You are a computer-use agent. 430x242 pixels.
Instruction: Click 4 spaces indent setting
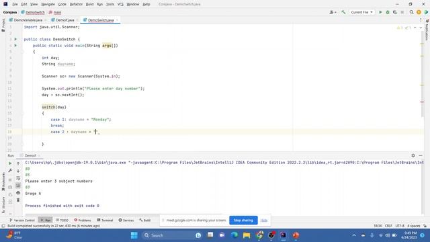point(414,226)
